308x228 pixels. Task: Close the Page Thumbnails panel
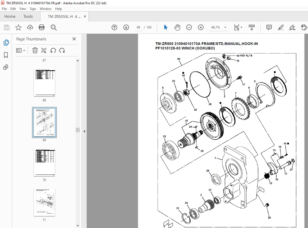click(74, 39)
